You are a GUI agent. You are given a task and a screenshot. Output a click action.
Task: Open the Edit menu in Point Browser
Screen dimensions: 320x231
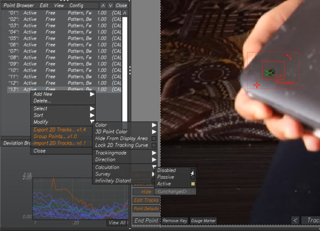44,6
